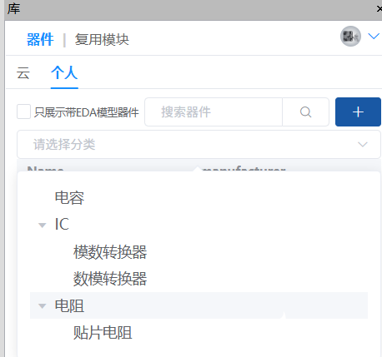Collapse the IC tree node arrow

[x=43, y=225]
